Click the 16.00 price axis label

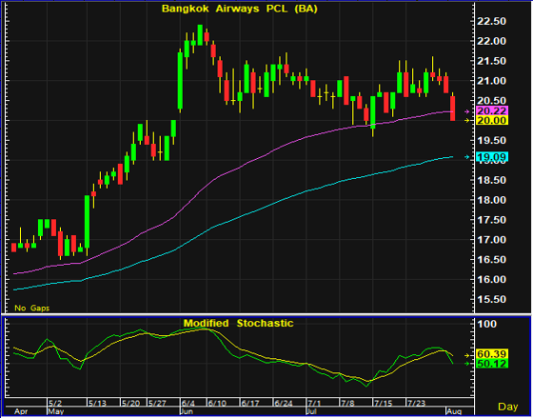(x=491, y=280)
